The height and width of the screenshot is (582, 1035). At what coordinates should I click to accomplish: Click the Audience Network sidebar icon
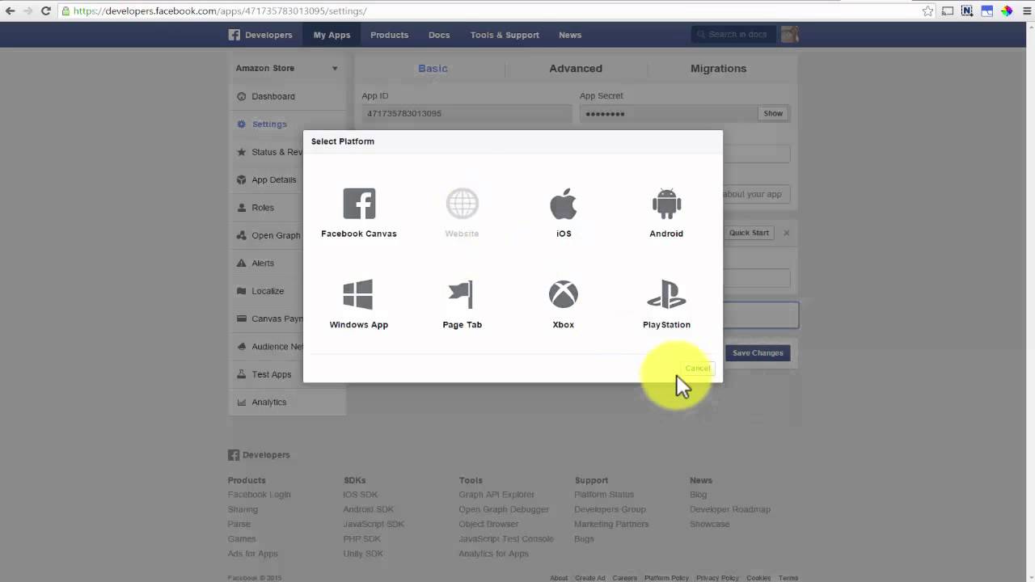coord(241,346)
